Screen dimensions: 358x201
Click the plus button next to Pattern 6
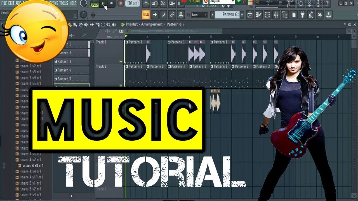[242, 15]
